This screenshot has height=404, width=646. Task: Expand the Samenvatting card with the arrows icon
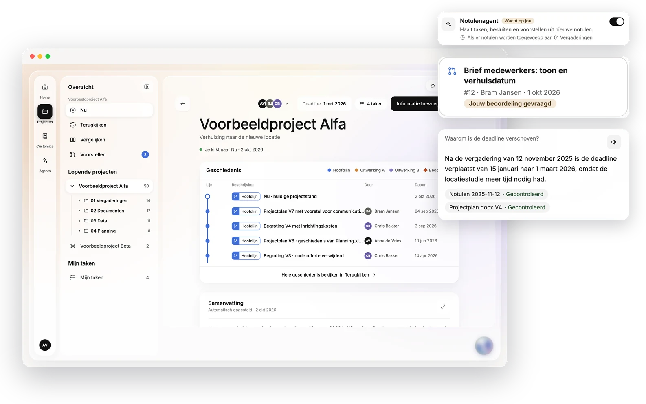coord(443,306)
